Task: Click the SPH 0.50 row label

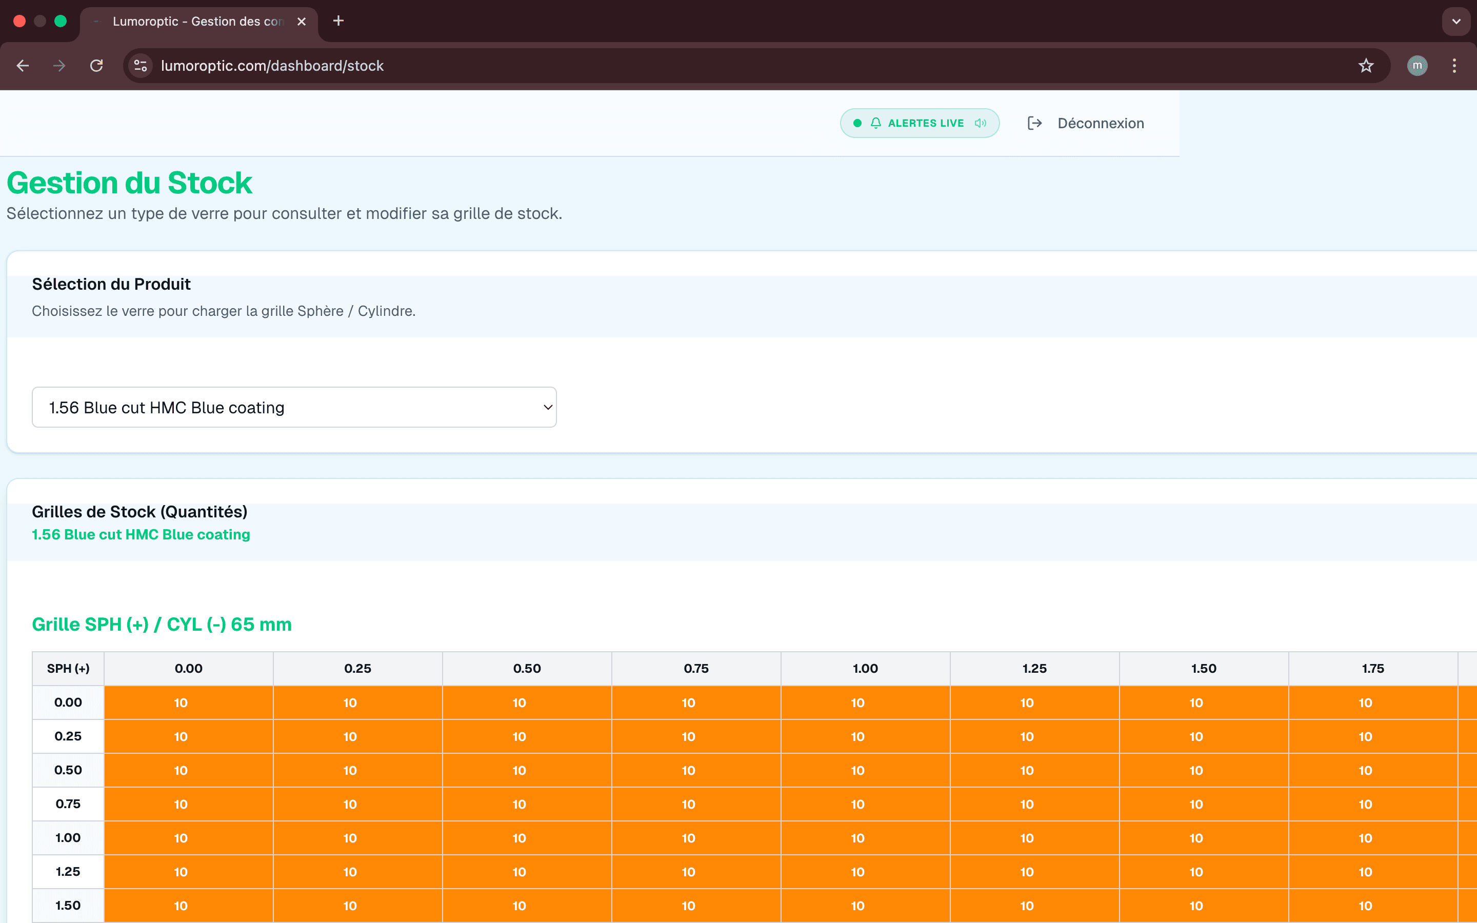Action: click(x=68, y=770)
